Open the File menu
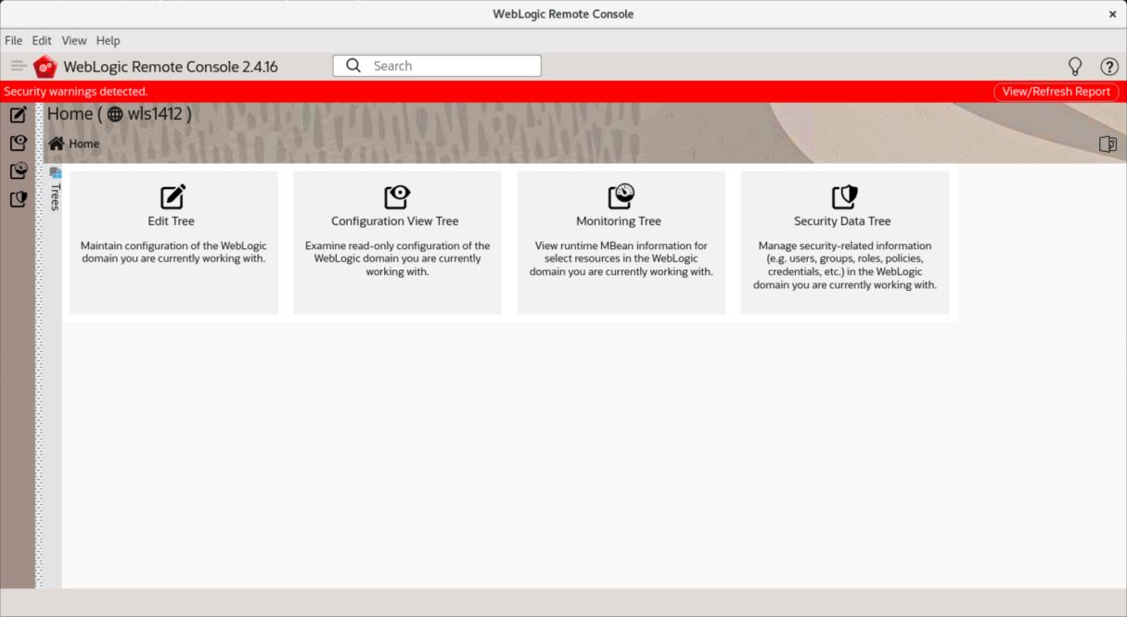The width and height of the screenshot is (1127, 617). [x=13, y=41]
